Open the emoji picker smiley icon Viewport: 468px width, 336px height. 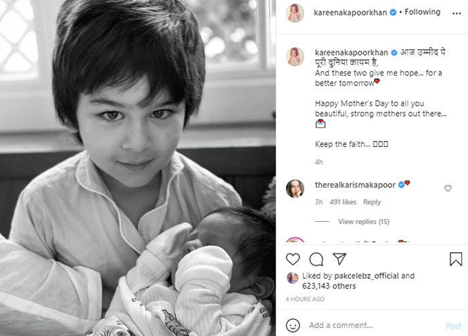point(293,325)
